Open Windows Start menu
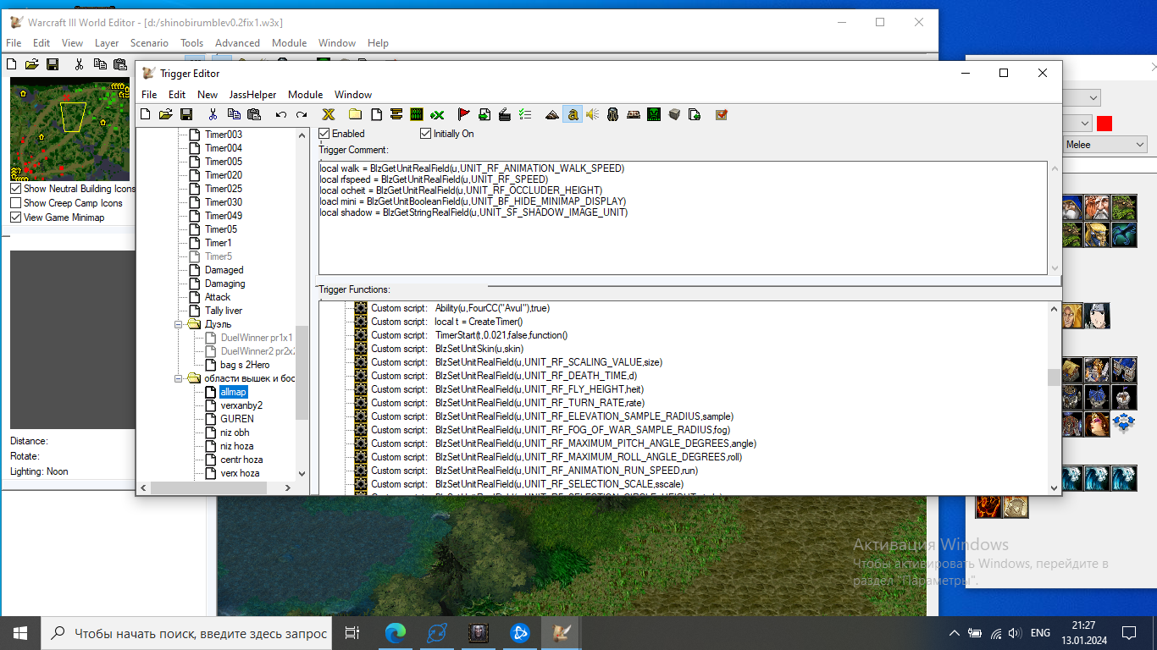1157x650 pixels. click(x=20, y=632)
